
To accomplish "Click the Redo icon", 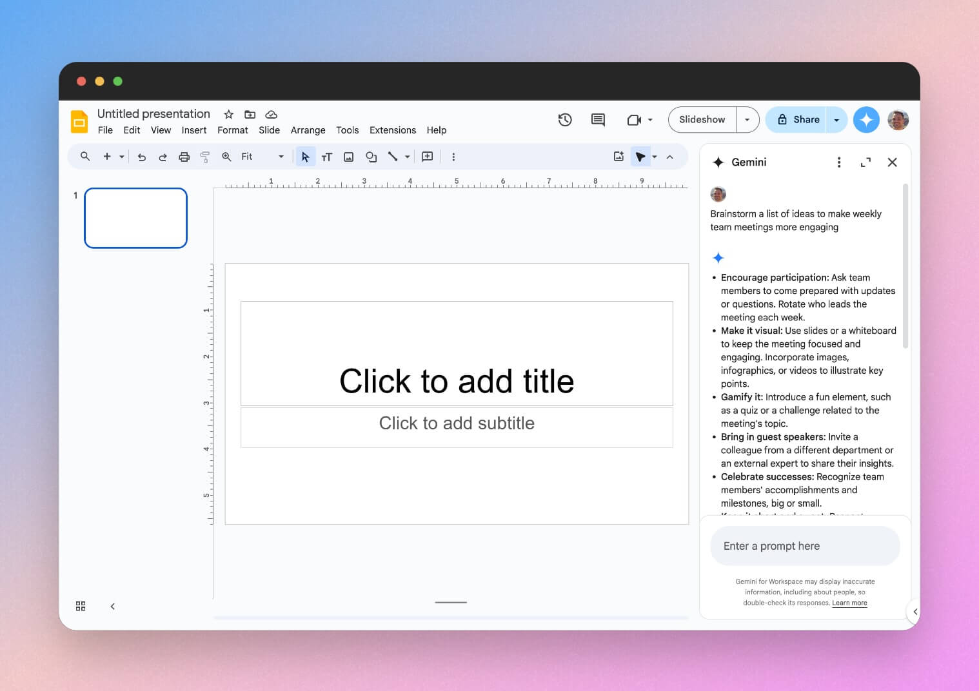I will coord(163,157).
